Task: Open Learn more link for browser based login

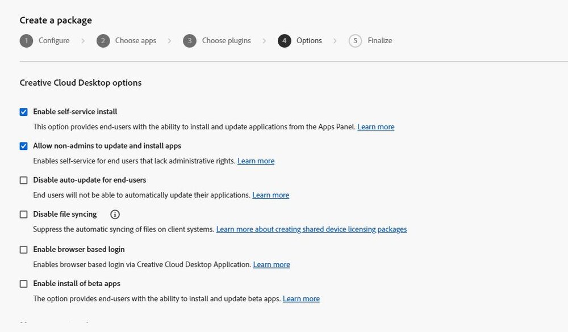Action: point(272,264)
